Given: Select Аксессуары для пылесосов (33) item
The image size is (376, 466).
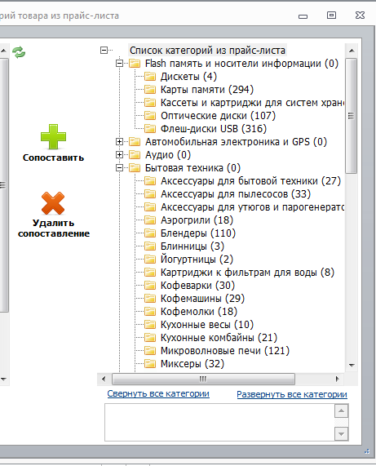Looking at the screenshot, I should (236, 194).
